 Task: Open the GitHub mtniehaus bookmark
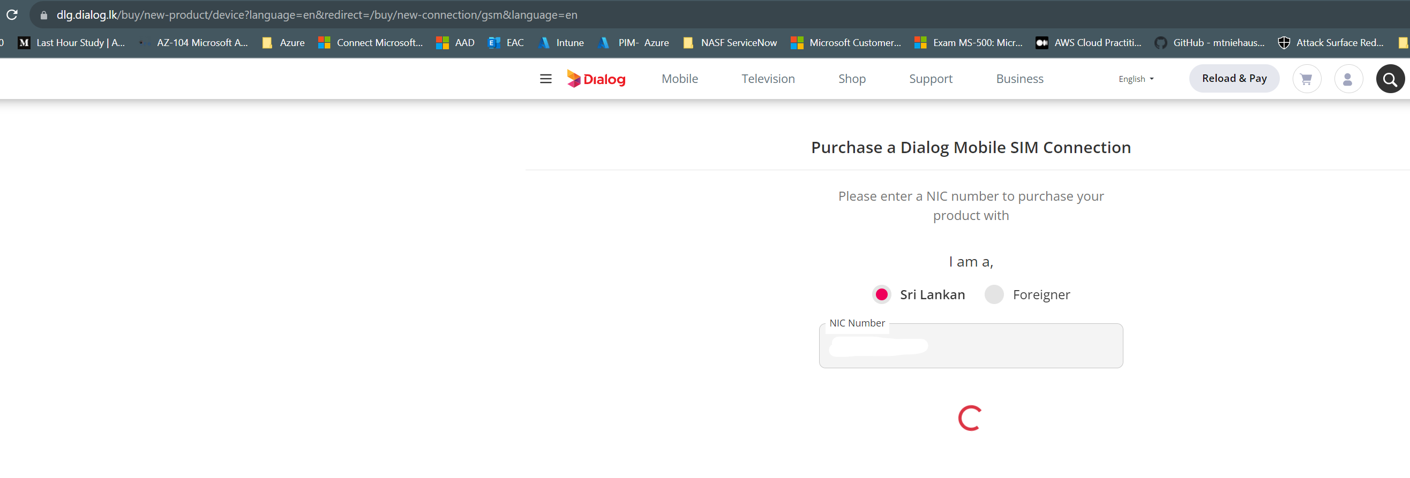click(x=1210, y=43)
